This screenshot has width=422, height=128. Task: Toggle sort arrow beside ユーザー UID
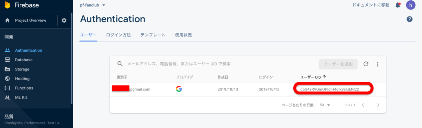pos(324,77)
